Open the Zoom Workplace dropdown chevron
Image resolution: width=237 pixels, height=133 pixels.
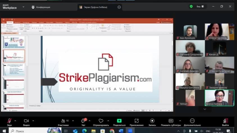(x=23, y=7)
